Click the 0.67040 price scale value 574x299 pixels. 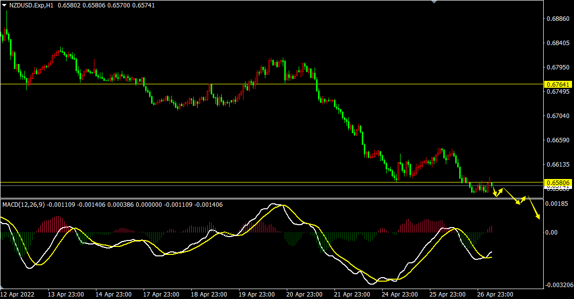click(x=558, y=116)
